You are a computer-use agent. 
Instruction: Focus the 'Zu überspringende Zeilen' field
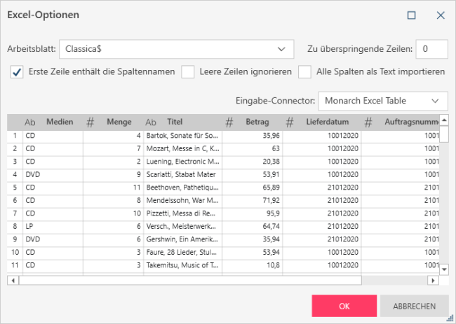(431, 49)
